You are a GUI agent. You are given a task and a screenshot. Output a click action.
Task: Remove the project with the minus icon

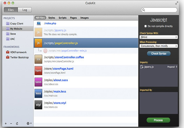point(11,123)
